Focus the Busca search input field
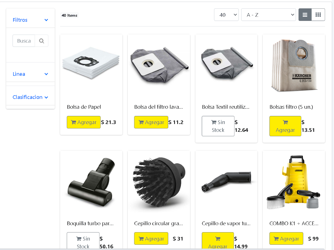 pos(24,41)
